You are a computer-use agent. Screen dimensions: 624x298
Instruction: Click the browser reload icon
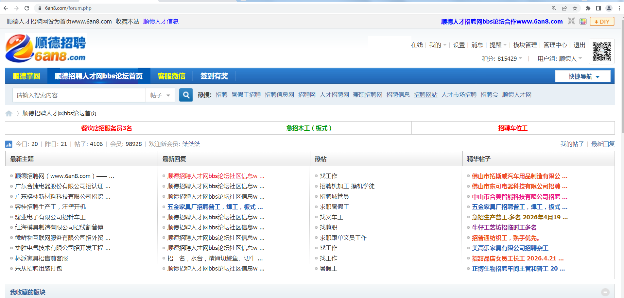27,8
